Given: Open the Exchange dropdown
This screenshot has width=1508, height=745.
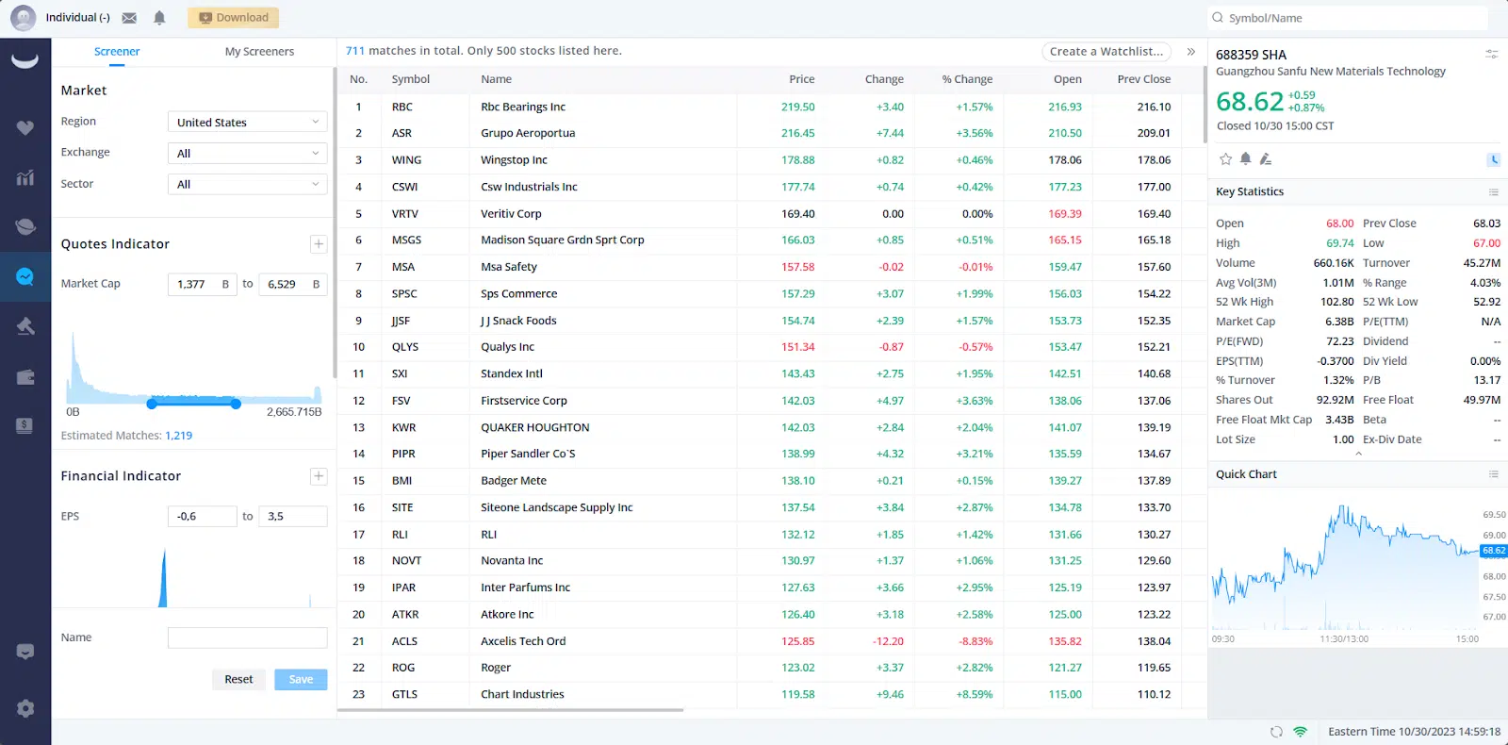Looking at the screenshot, I should tap(247, 153).
